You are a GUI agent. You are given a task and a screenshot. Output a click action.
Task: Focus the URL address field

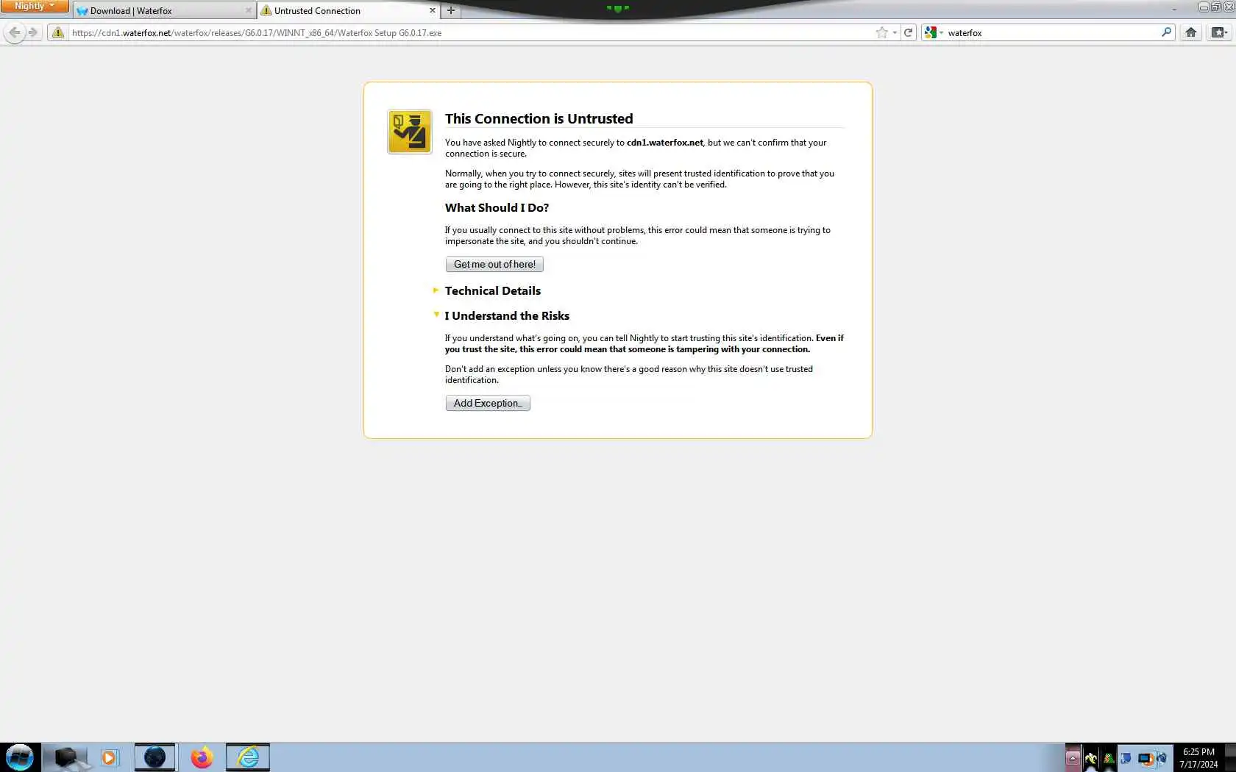point(471,32)
